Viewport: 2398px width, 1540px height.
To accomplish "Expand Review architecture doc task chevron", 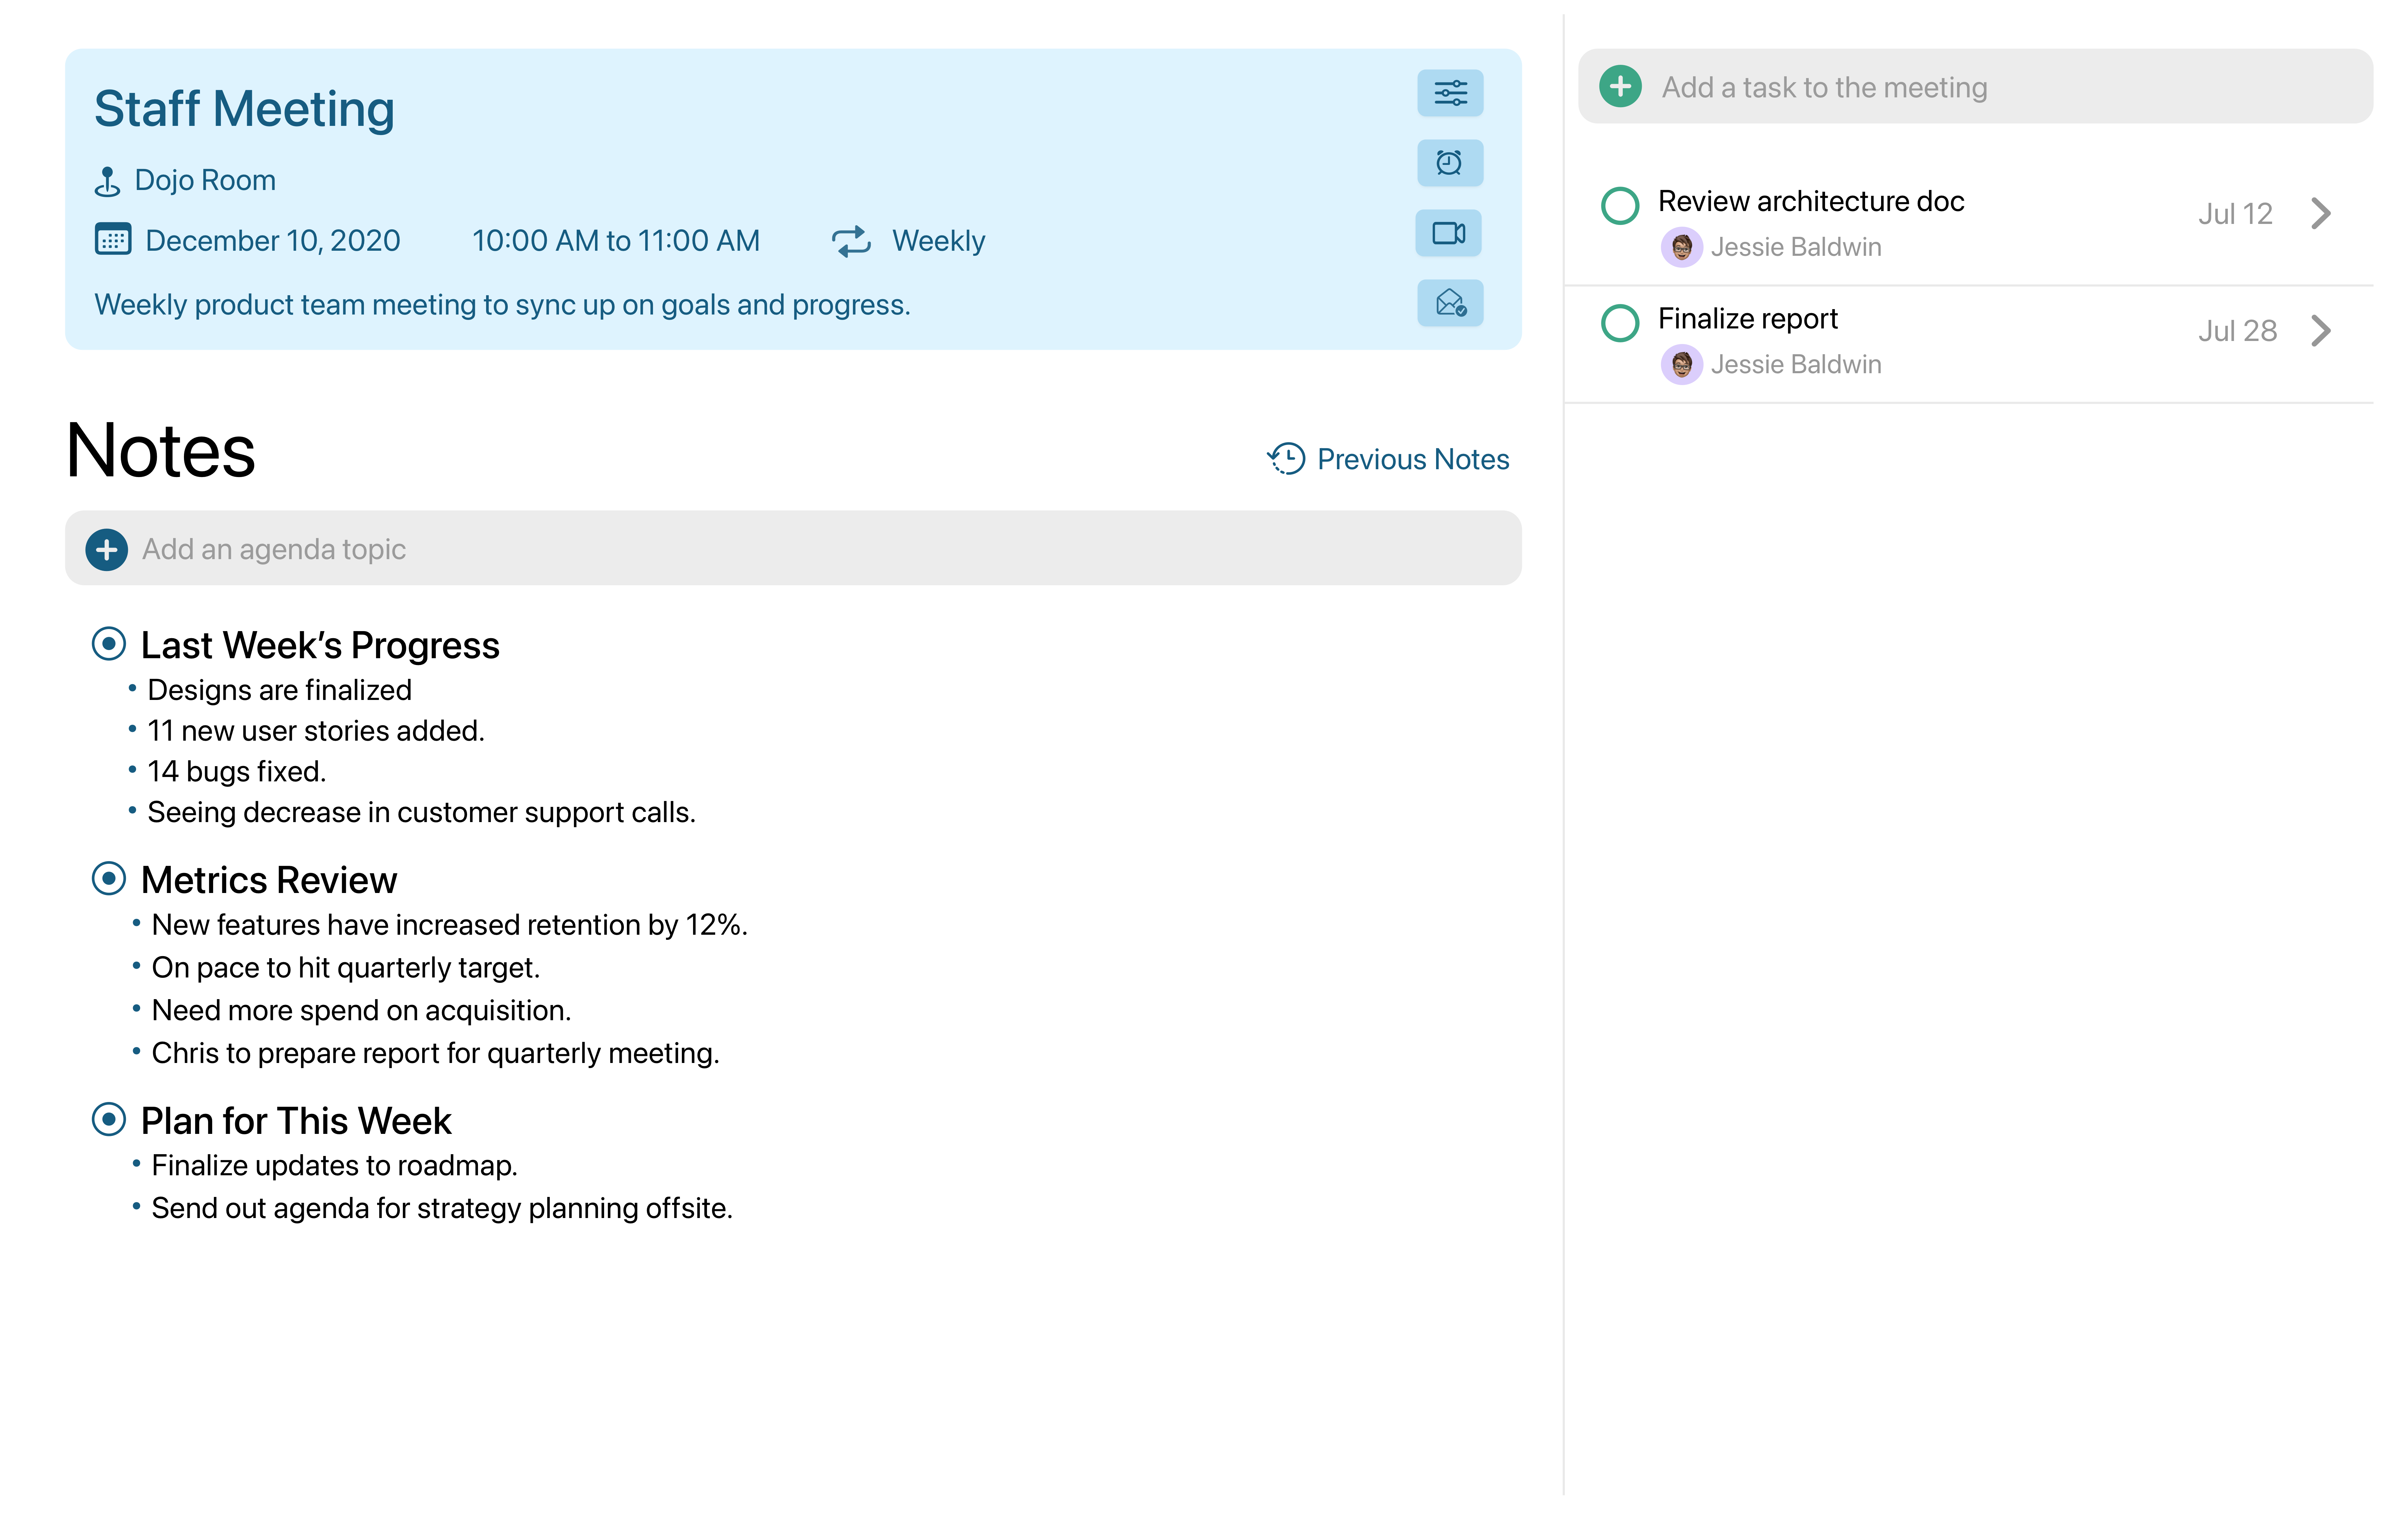I will pos(2321,213).
